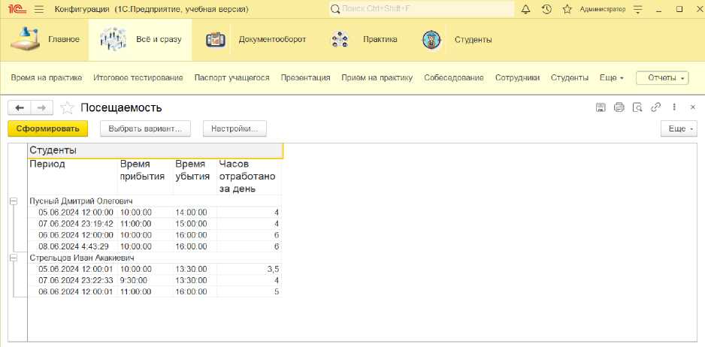Select cell 08.06.2024 4:43:29
Viewport: 705px width, 347px height.
(x=72, y=246)
